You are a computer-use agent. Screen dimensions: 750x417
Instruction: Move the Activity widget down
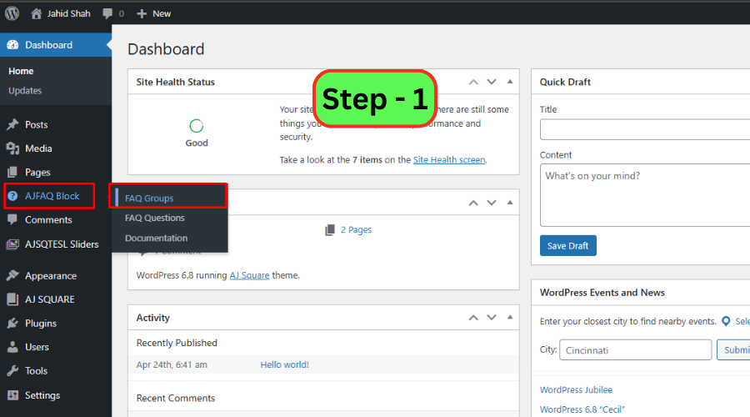coord(491,318)
